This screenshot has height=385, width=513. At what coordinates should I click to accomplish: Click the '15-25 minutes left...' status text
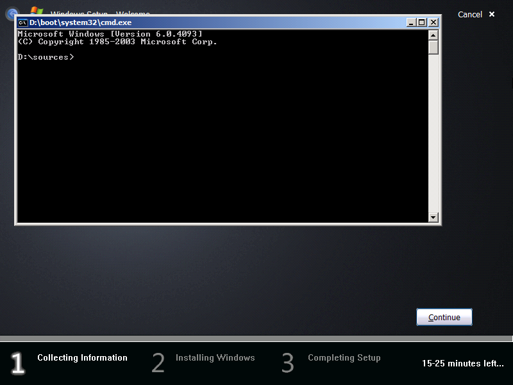coord(462,363)
